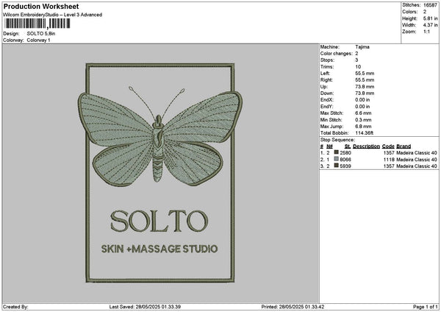Click the Max Jump value '6.8 mm'
The width and height of the screenshot is (441, 312).
click(363, 127)
